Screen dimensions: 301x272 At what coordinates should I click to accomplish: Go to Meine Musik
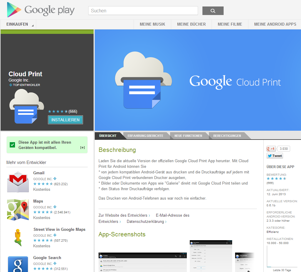point(152,24)
